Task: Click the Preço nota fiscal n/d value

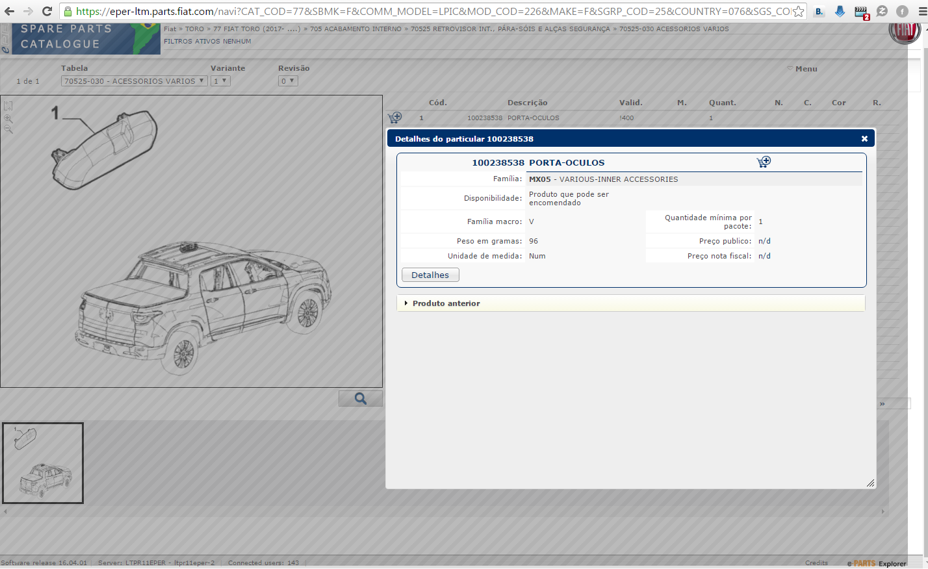Action: (x=764, y=256)
